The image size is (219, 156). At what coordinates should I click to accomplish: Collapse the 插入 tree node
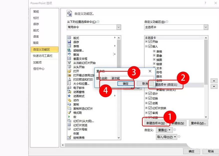(146, 46)
